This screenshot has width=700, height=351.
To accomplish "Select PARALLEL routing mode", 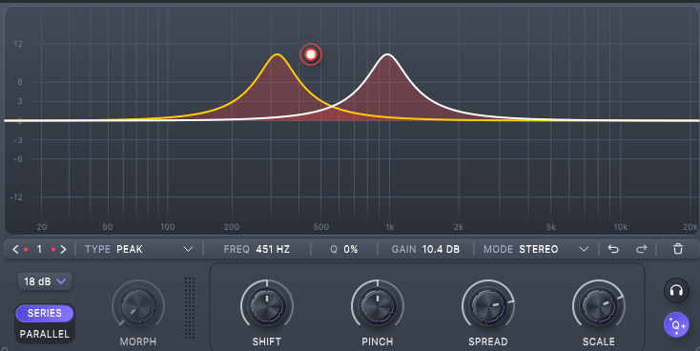I will [45, 334].
